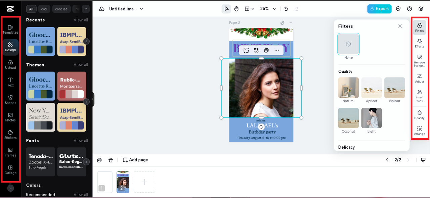Image resolution: width=430 pixels, height=198 pixels.
Task: Select the pointer selection tool
Action: tap(226, 9)
